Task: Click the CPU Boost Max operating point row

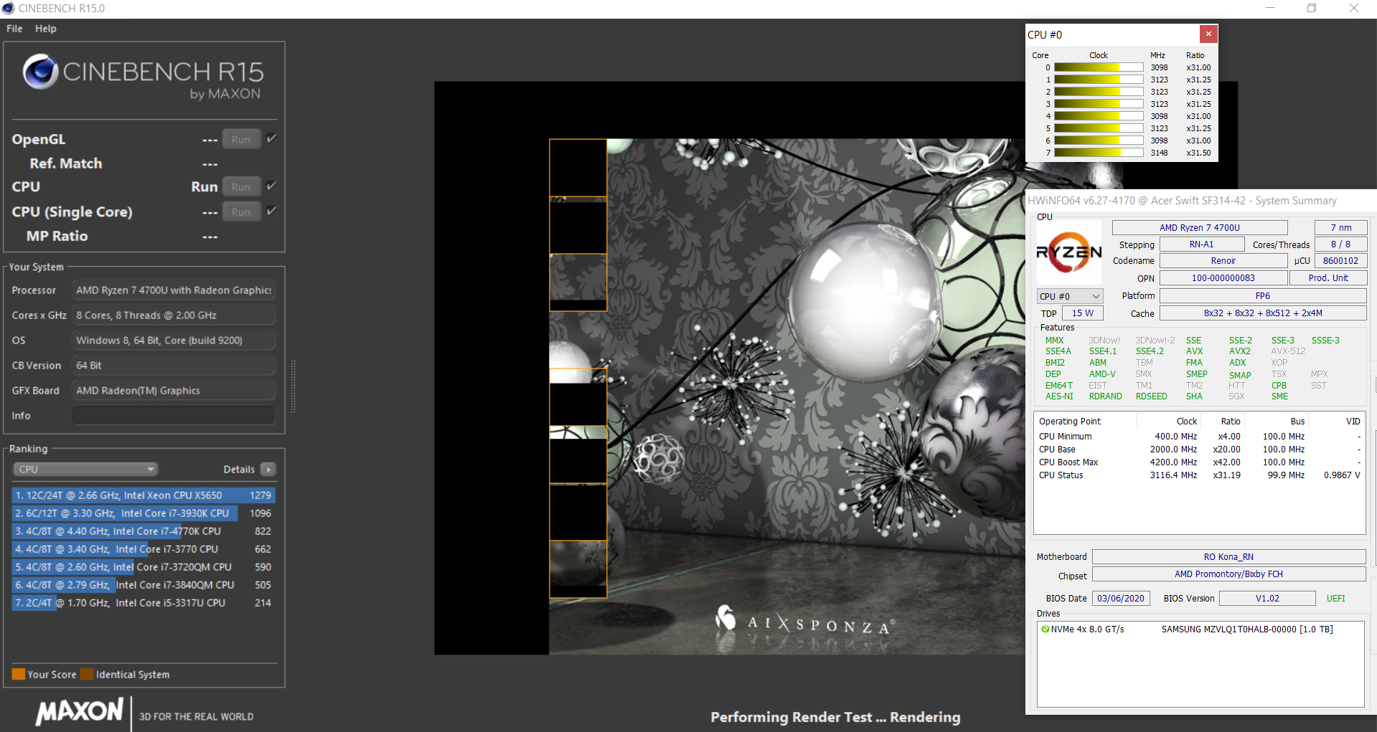Action: (1199, 462)
